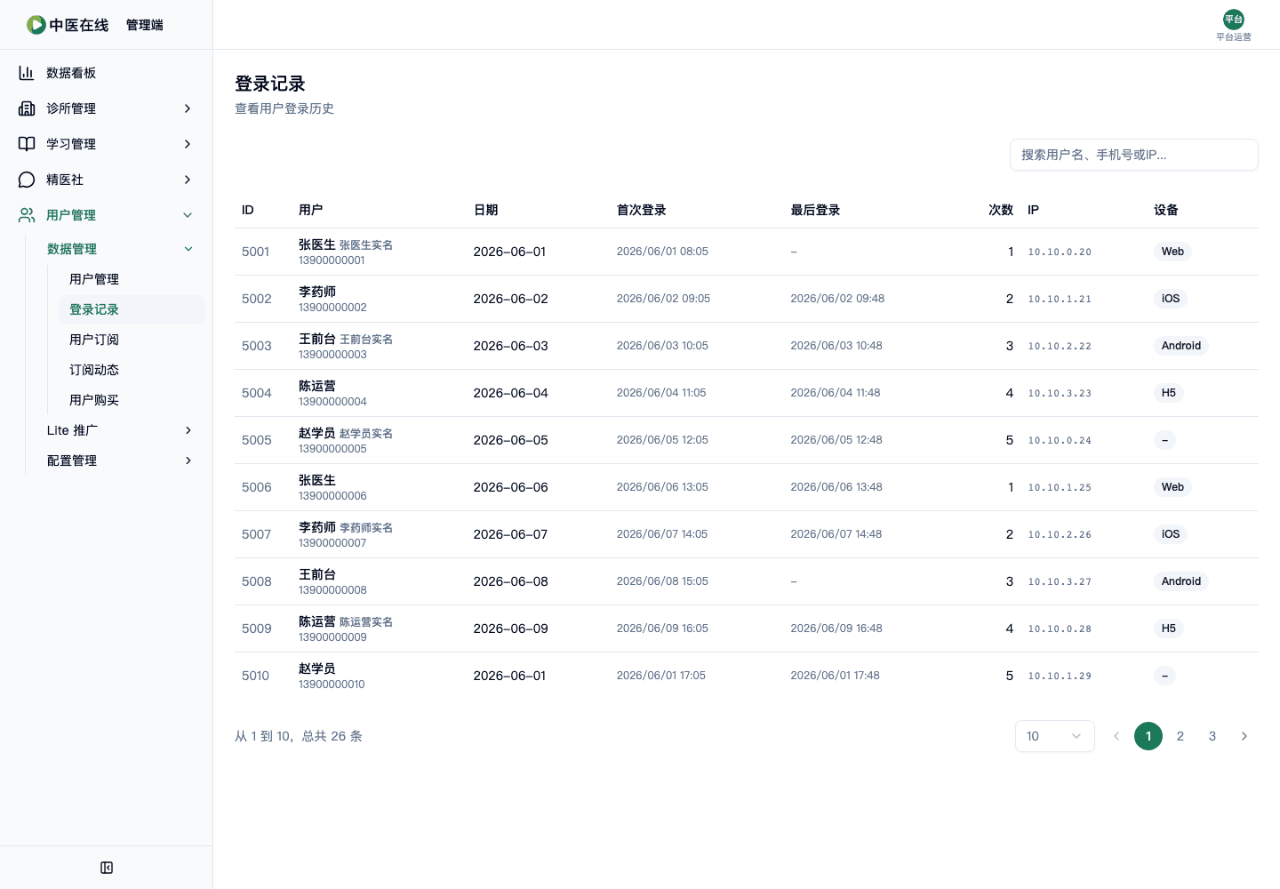1280x889 pixels.
Task: Click last login 2026/06/07 14:48
Action: coord(836,534)
